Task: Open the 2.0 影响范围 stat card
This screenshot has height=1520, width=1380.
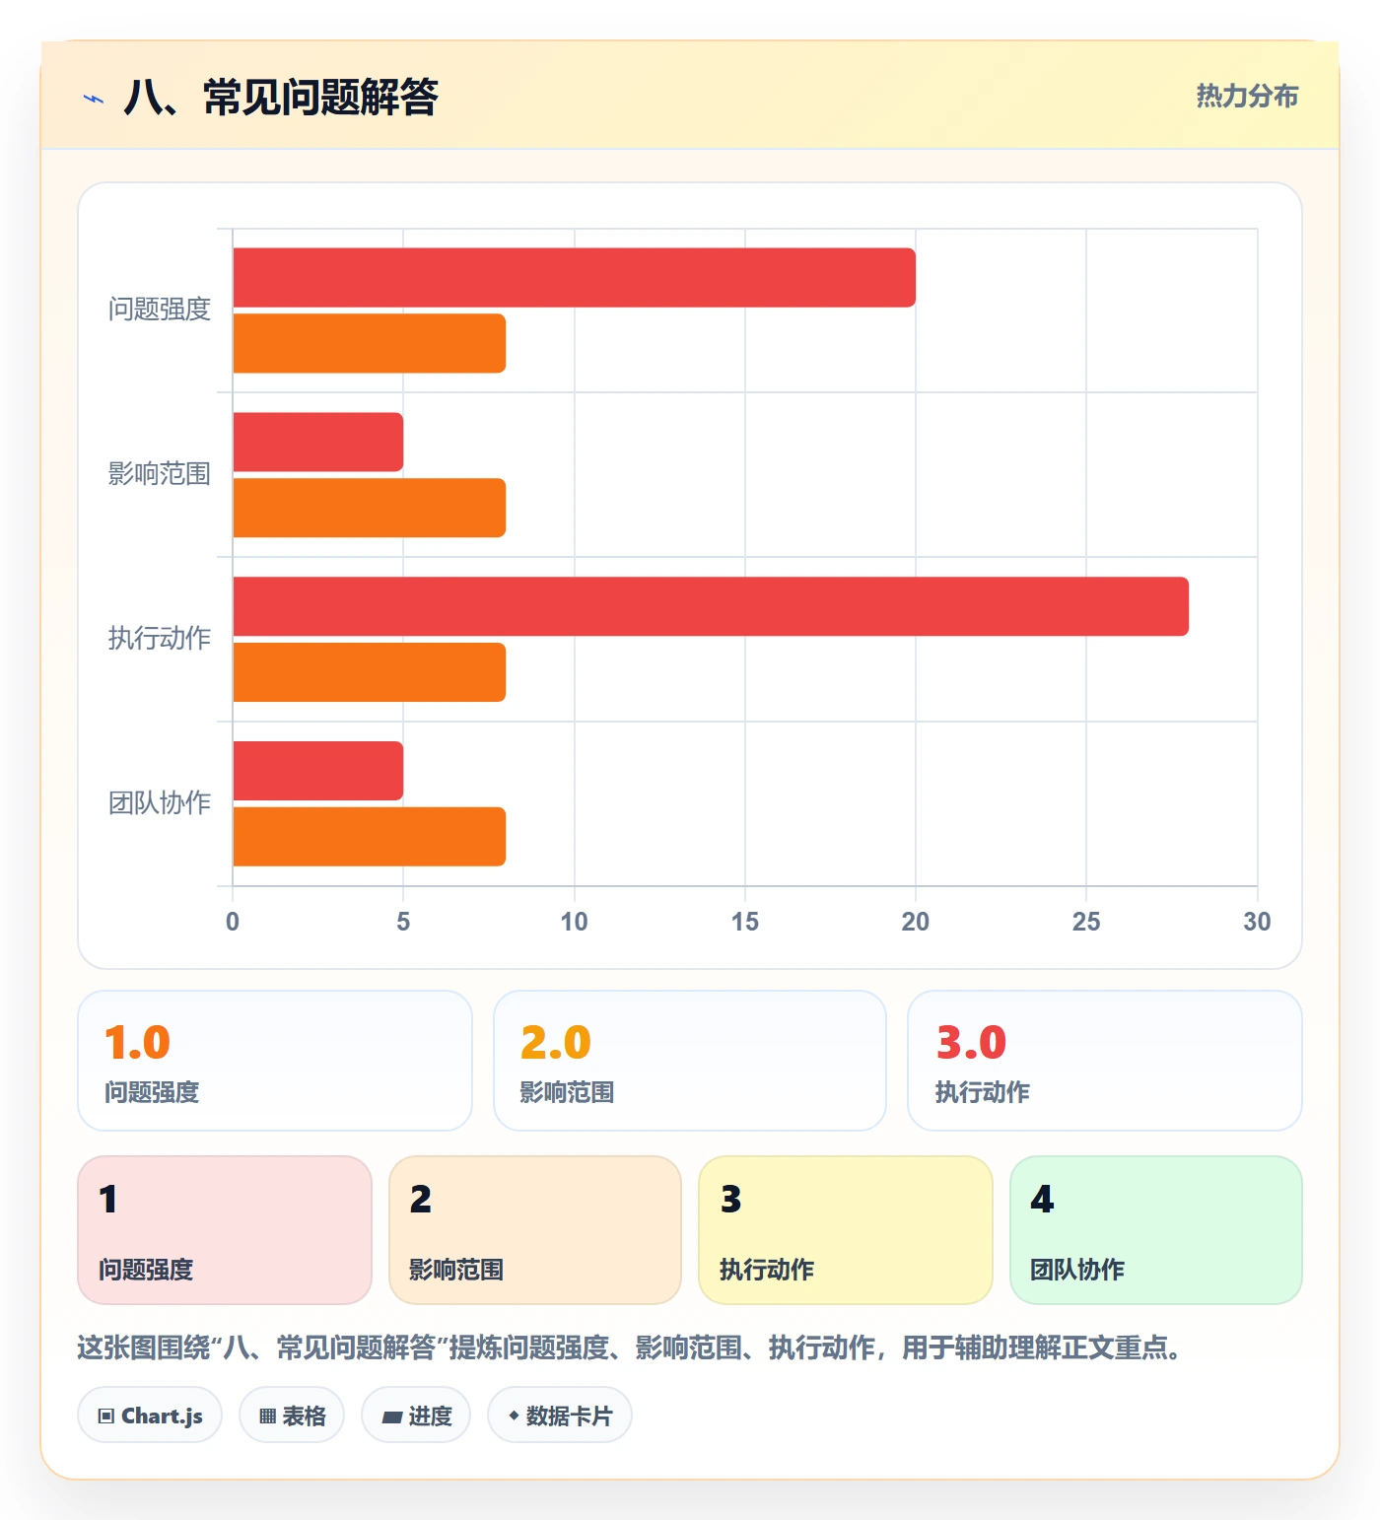Action: click(x=690, y=1061)
